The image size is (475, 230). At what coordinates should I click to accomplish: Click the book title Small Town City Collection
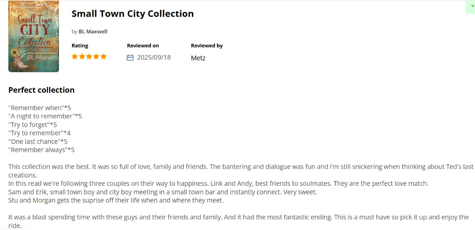click(x=133, y=14)
